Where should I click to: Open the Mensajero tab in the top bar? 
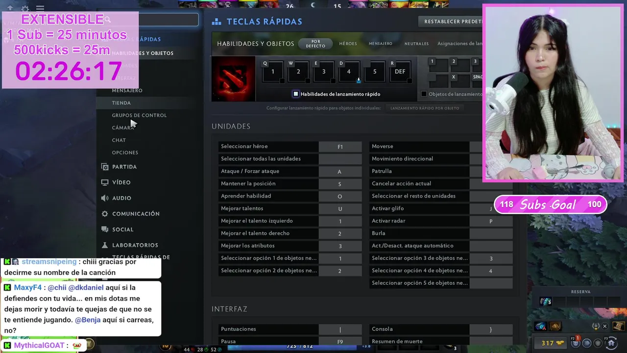pyautogui.click(x=381, y=44)
